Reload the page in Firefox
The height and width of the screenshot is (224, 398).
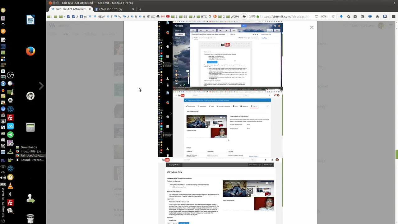[333, 16]
